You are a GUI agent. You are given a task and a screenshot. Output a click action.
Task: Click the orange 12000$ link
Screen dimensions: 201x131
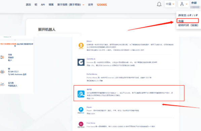click(102, 5)
